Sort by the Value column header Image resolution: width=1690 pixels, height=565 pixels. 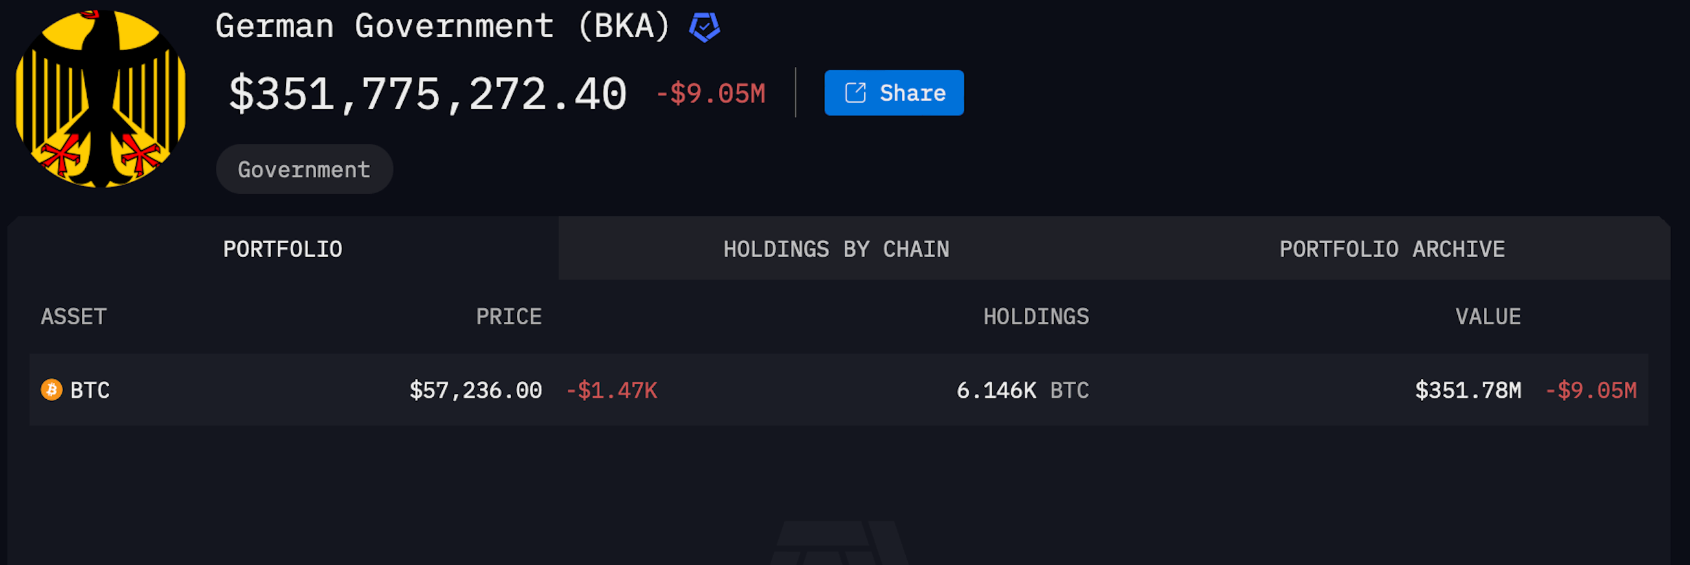coord(1488,316)
